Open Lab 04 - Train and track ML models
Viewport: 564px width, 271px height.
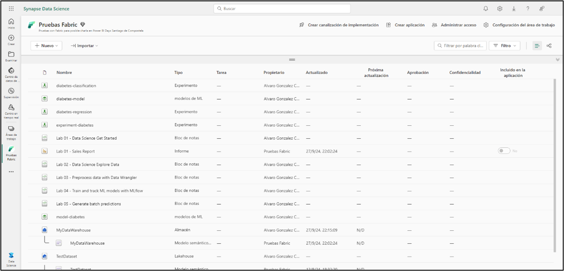coord(100,191)
